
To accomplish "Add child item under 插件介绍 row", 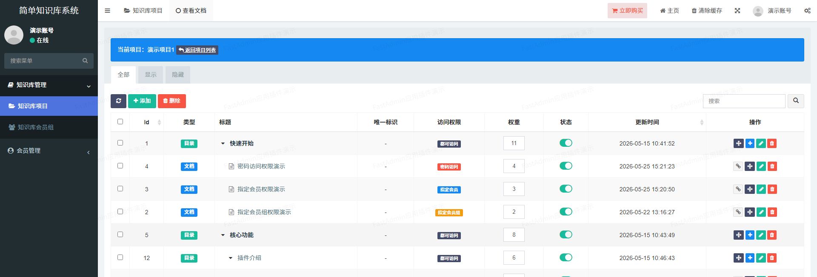I will (x=750, y=258).
